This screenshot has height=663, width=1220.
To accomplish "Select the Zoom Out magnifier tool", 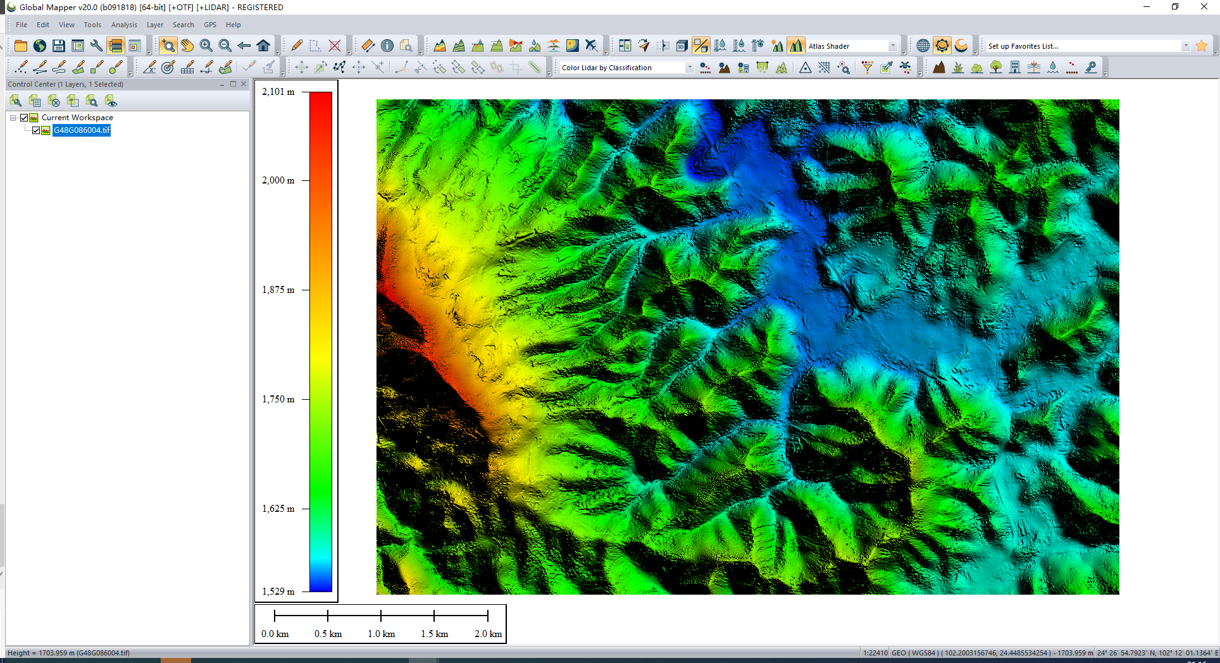I will (x=225, y=46).
